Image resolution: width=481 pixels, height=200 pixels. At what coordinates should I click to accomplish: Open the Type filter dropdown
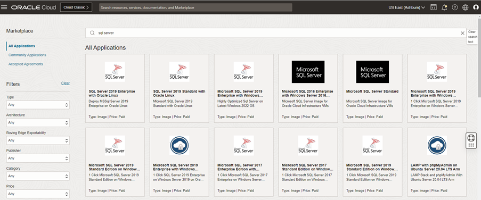coord(38,105)
